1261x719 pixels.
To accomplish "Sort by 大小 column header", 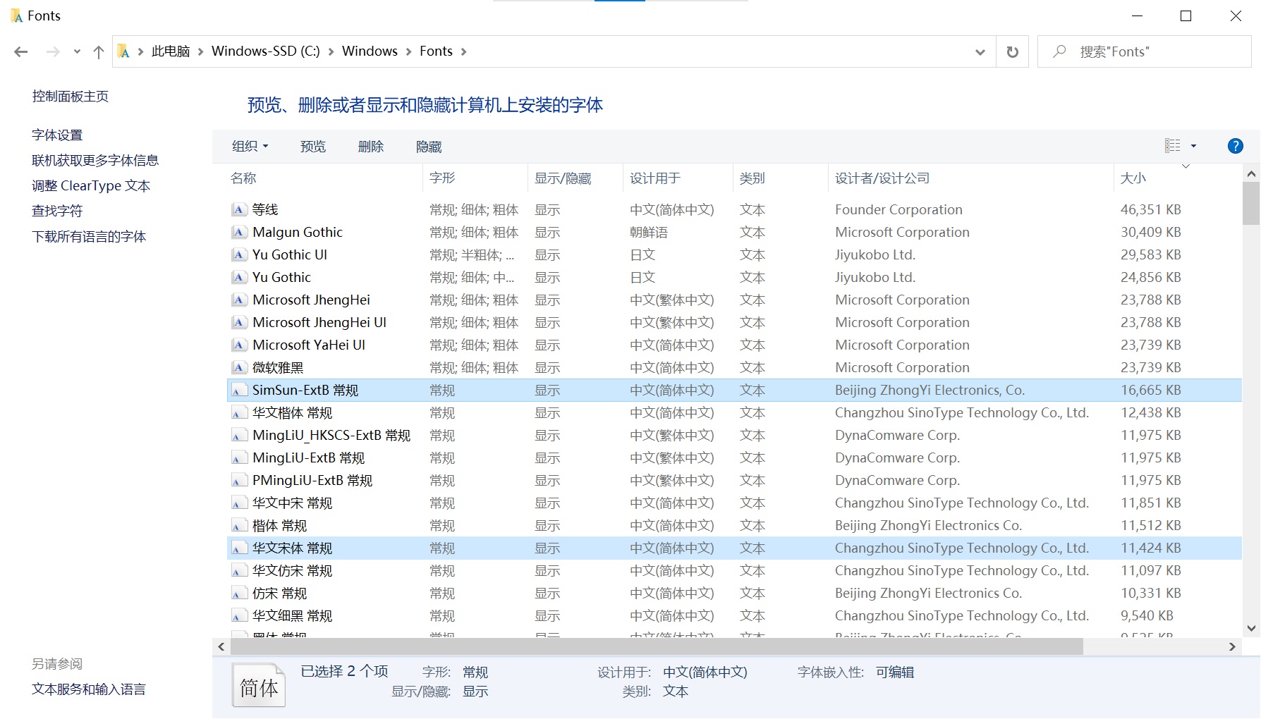I will click(1178, 178).
